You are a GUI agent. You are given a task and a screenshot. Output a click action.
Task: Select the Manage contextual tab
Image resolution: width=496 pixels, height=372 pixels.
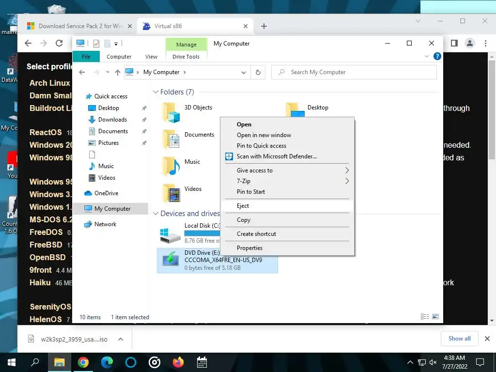pyautogui.click(x=186, y=45)
